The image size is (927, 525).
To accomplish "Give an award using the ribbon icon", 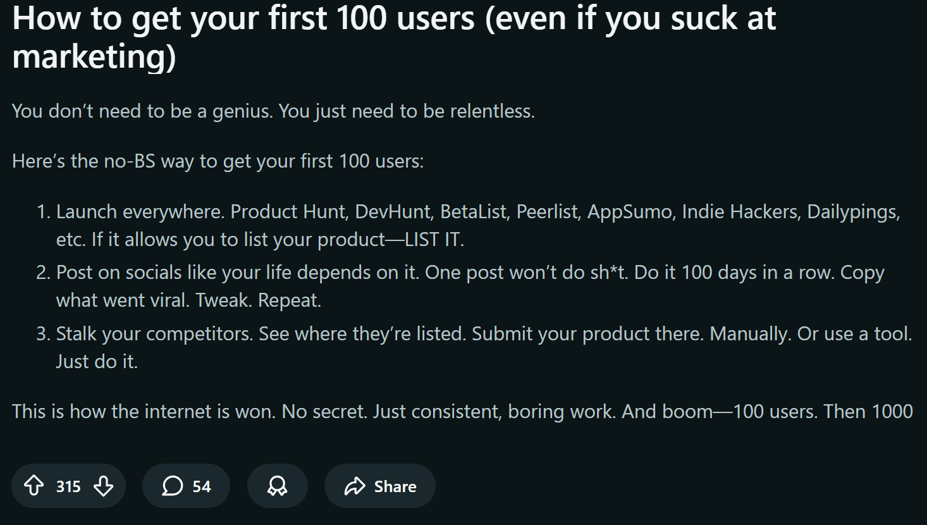I will click(x=277, y=485).
